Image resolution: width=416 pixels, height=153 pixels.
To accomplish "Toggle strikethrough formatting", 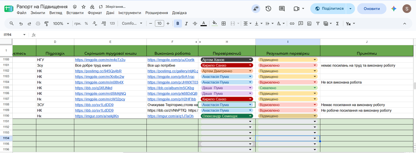I will click(195, 23).
